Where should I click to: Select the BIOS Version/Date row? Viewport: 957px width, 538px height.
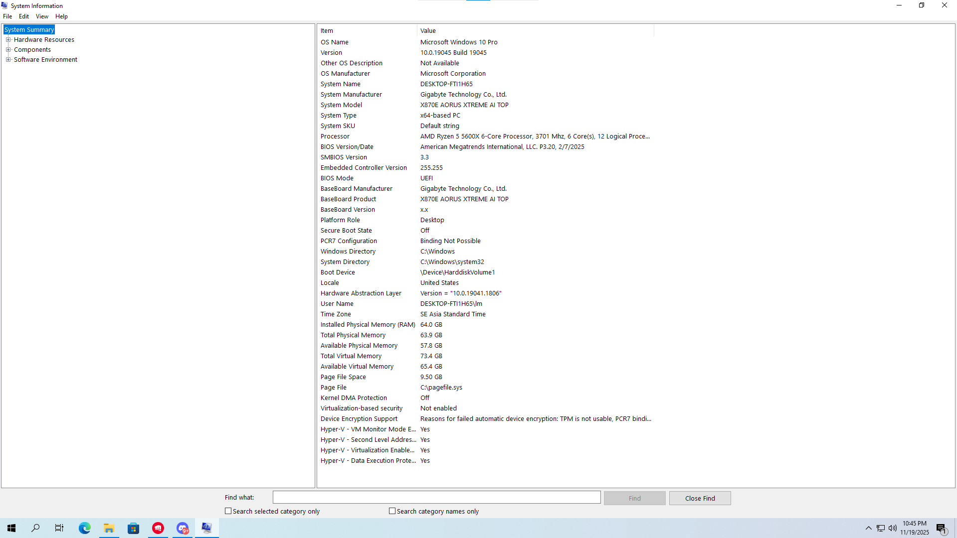point(486,147)
